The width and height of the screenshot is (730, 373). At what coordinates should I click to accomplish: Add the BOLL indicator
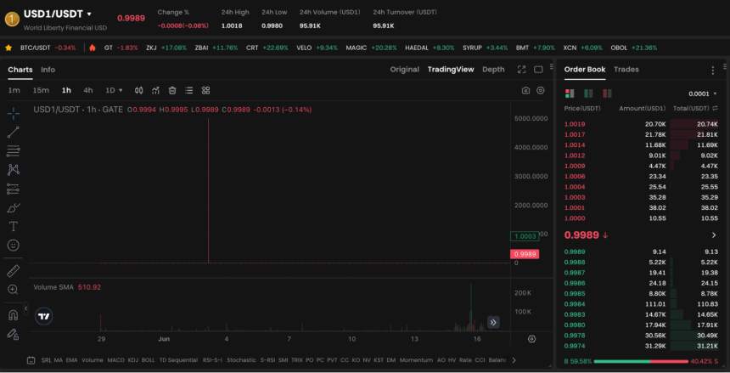[148, 360]
